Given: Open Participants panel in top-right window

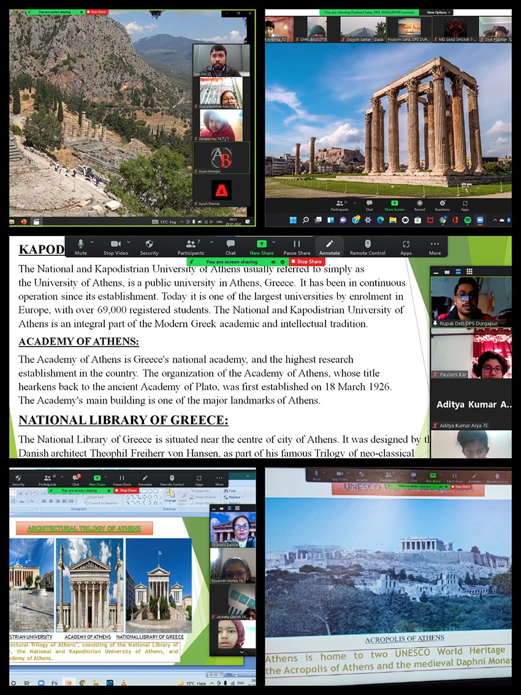Looking at the screenshot, I should pyautogui.click(x=339, y=205).
